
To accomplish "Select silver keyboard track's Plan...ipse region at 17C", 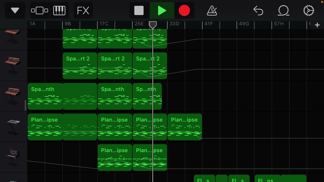I will 115,127.
